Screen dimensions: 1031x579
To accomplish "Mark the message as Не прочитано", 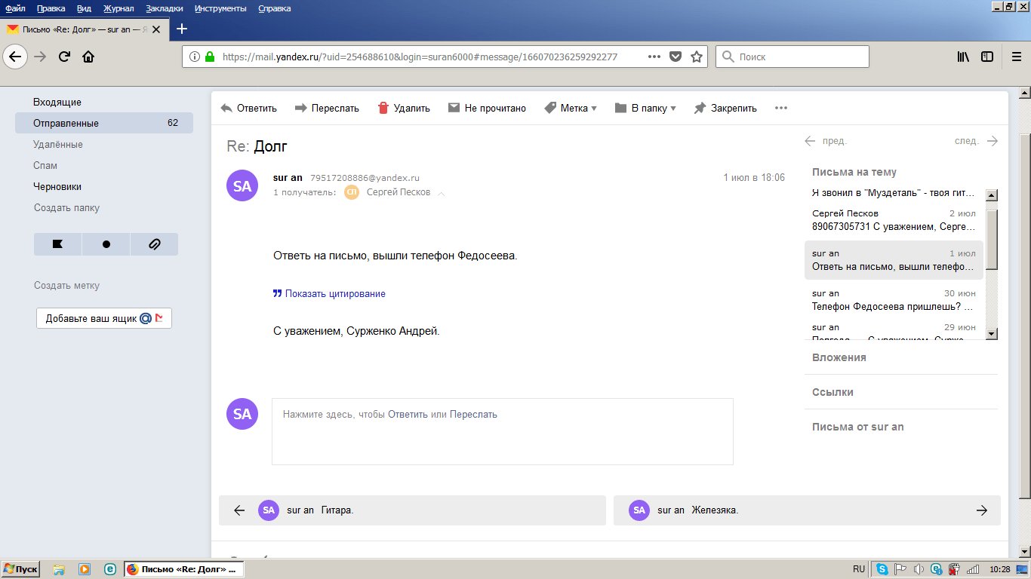I will [487, 108].
